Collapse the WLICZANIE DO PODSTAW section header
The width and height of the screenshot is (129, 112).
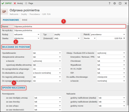(x=16, y=47)
